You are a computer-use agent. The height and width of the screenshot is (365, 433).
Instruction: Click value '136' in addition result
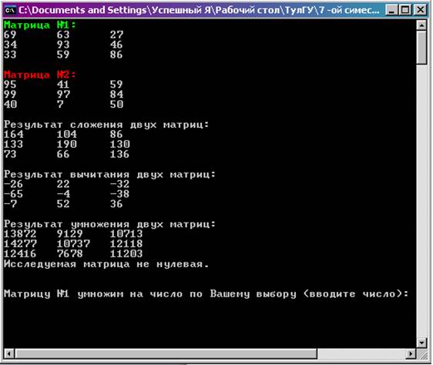120,154
